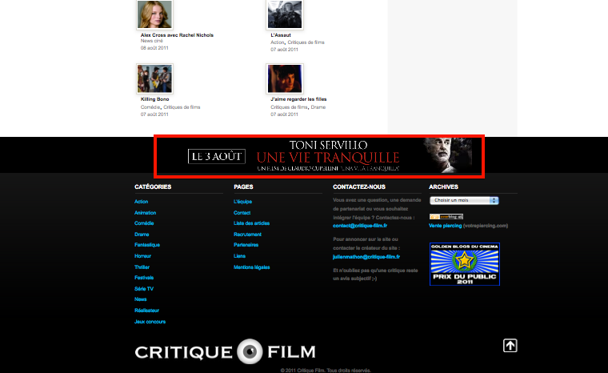Open Alex Cross avec Rachel Nichols title
The image size is (608, 373).
[x=177, y=35]
